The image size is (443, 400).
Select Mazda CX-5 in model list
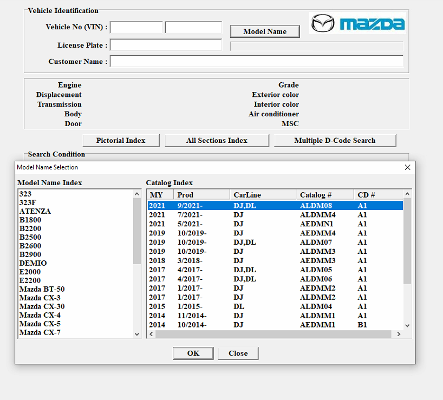40,324
